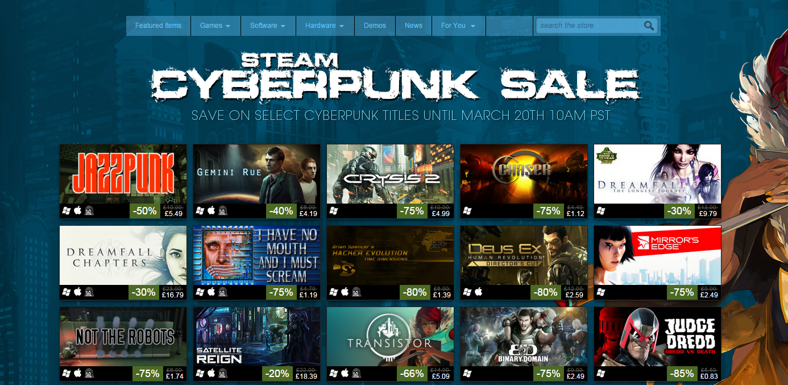Click the £1.12 price on Chaser

pyautogui.click(x=576, y=214)
